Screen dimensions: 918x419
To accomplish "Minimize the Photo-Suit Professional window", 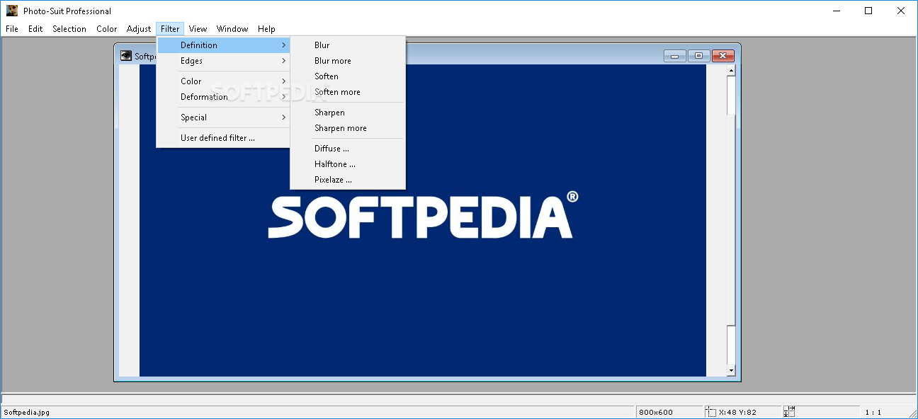I will click(x=837, y=11).
